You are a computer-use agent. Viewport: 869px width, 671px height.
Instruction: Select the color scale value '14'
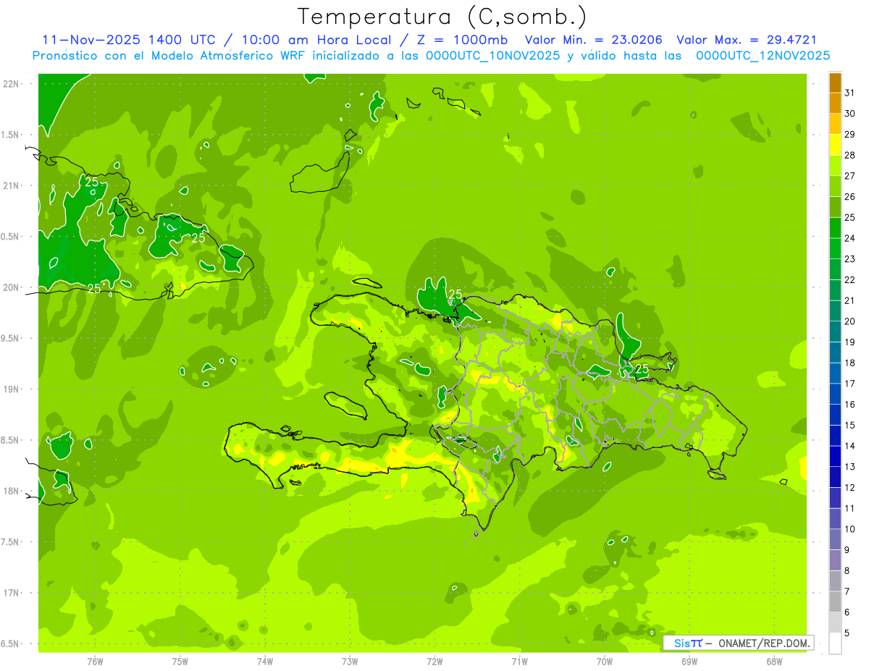click(850, 447)
